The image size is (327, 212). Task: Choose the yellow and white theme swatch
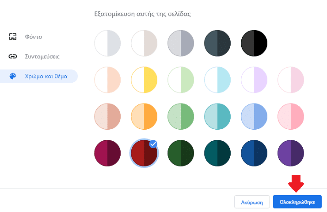coord(144,80)
